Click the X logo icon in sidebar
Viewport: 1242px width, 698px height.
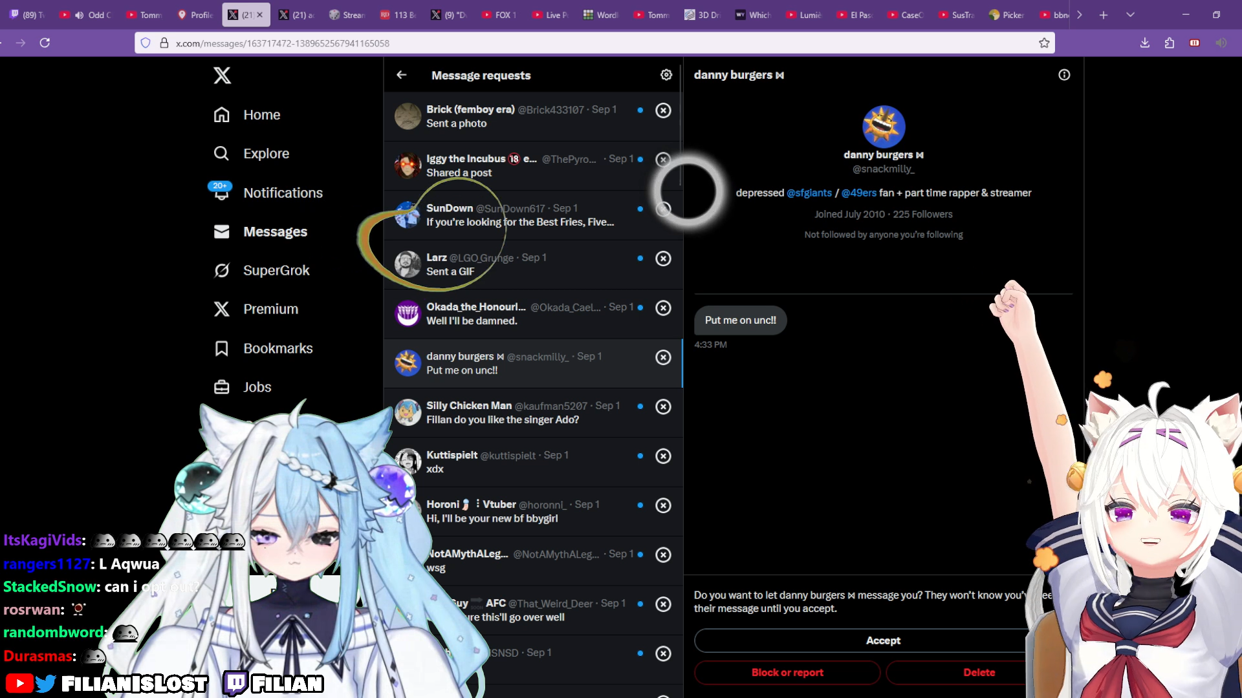point(222,76)
